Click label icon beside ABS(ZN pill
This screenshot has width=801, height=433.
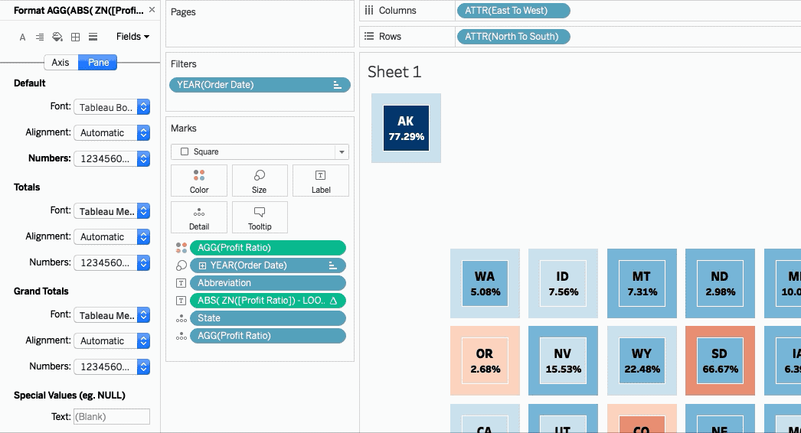(181, 301)
